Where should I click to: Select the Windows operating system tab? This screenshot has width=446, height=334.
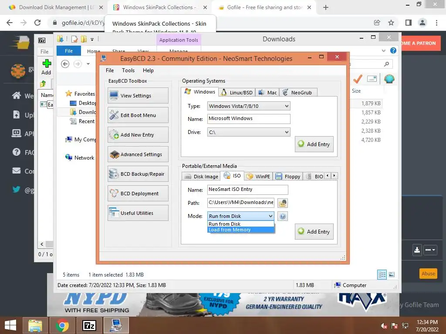coord(200,92)
